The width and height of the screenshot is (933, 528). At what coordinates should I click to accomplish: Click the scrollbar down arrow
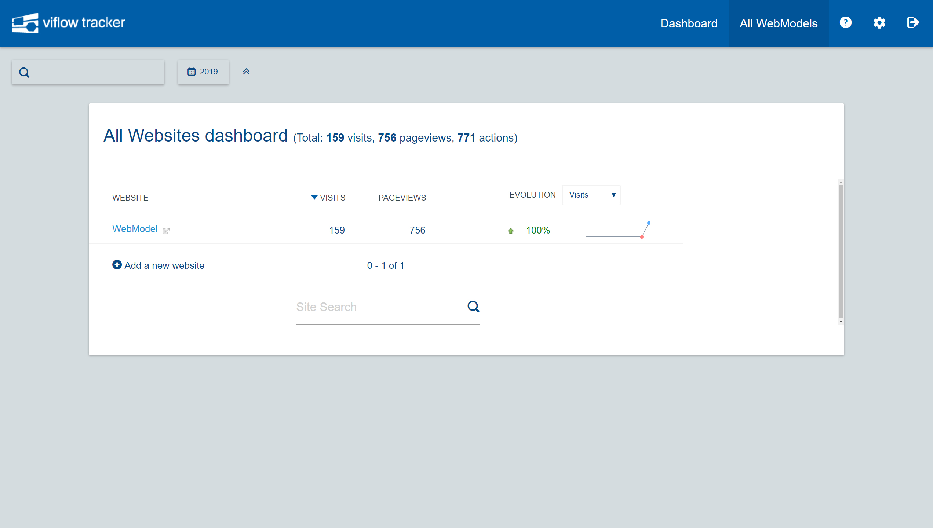[x=841, y=322]
